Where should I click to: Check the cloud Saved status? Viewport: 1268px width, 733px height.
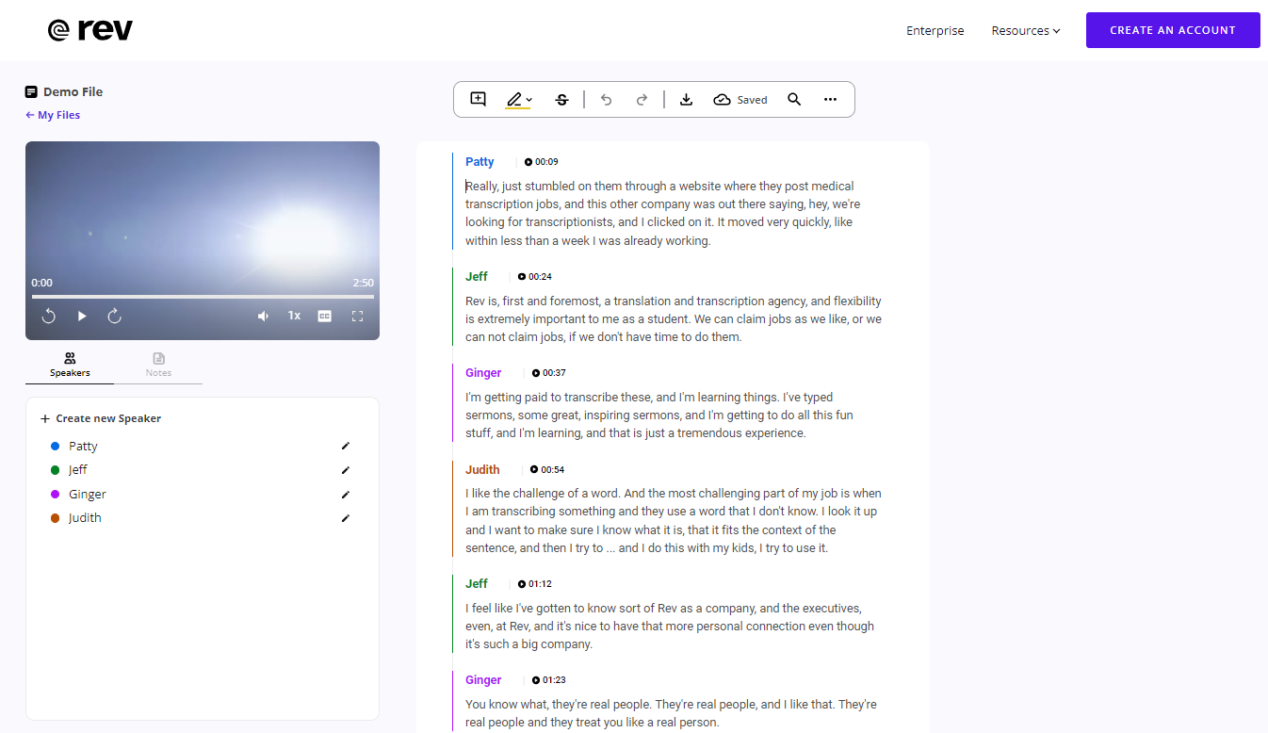pyautogui.click(x=740, y=99)
